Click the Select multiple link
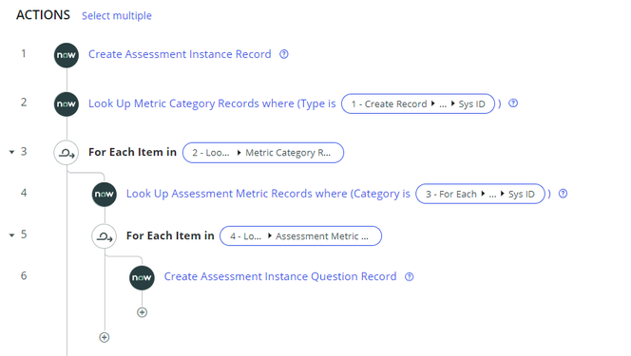The width and height of the screenshot is (631, 356). (x=117, y=16)
